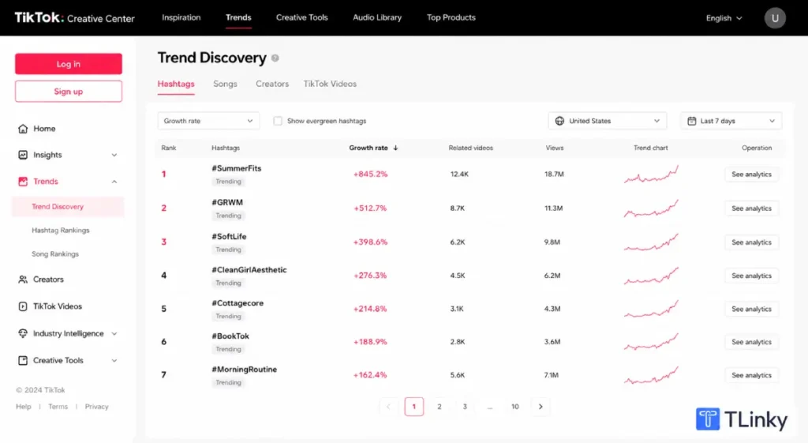Switch to the TikTok Videos tab
This screenshot has width=808, height=443.
pos(330,84)
